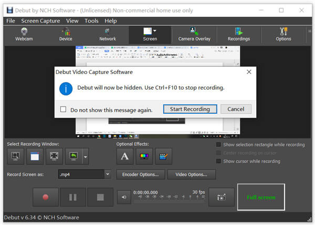Expand the toolbar overflow chevron
This screenshot has width=315, height=225.
[310, 31]
